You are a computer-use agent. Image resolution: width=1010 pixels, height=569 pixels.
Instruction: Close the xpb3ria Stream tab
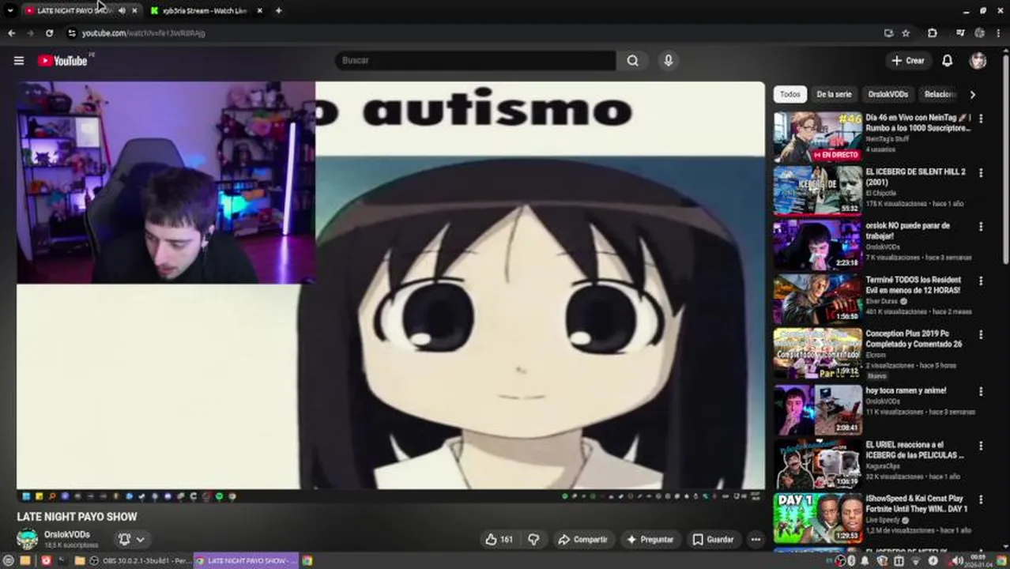[259, 11]
